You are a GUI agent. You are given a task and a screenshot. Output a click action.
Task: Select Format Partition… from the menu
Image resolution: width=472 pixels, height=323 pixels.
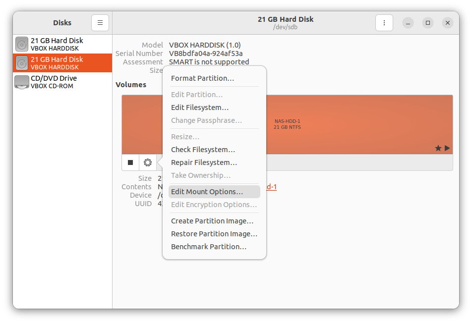[214, 78]
